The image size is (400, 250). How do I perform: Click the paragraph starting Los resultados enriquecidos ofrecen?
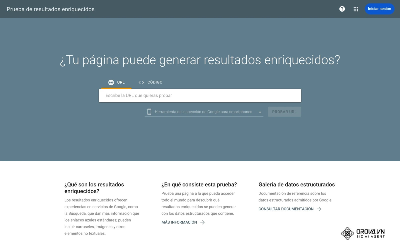click(x=102, y=217)
